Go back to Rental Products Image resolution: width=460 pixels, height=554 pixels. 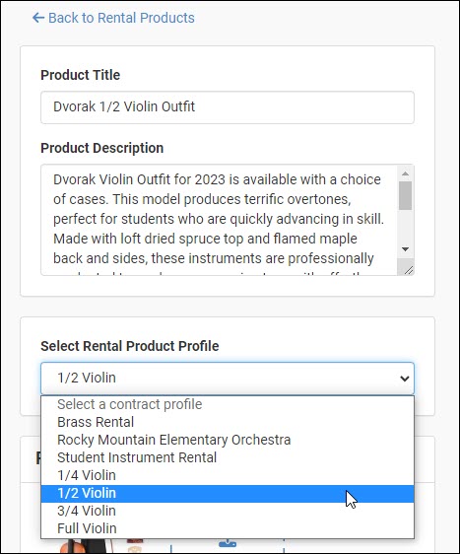[x=113, y=18]
